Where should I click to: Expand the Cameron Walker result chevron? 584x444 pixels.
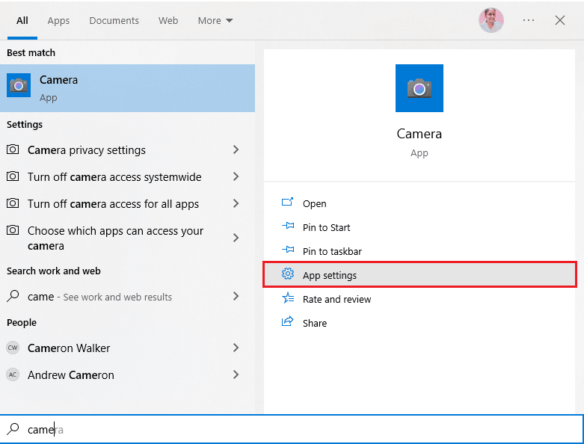click(236, 348)
